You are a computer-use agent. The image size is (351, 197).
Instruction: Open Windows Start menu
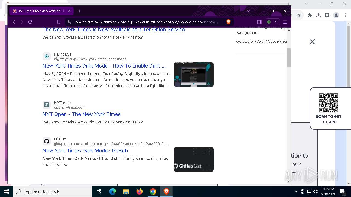click(x=7, y=192)
